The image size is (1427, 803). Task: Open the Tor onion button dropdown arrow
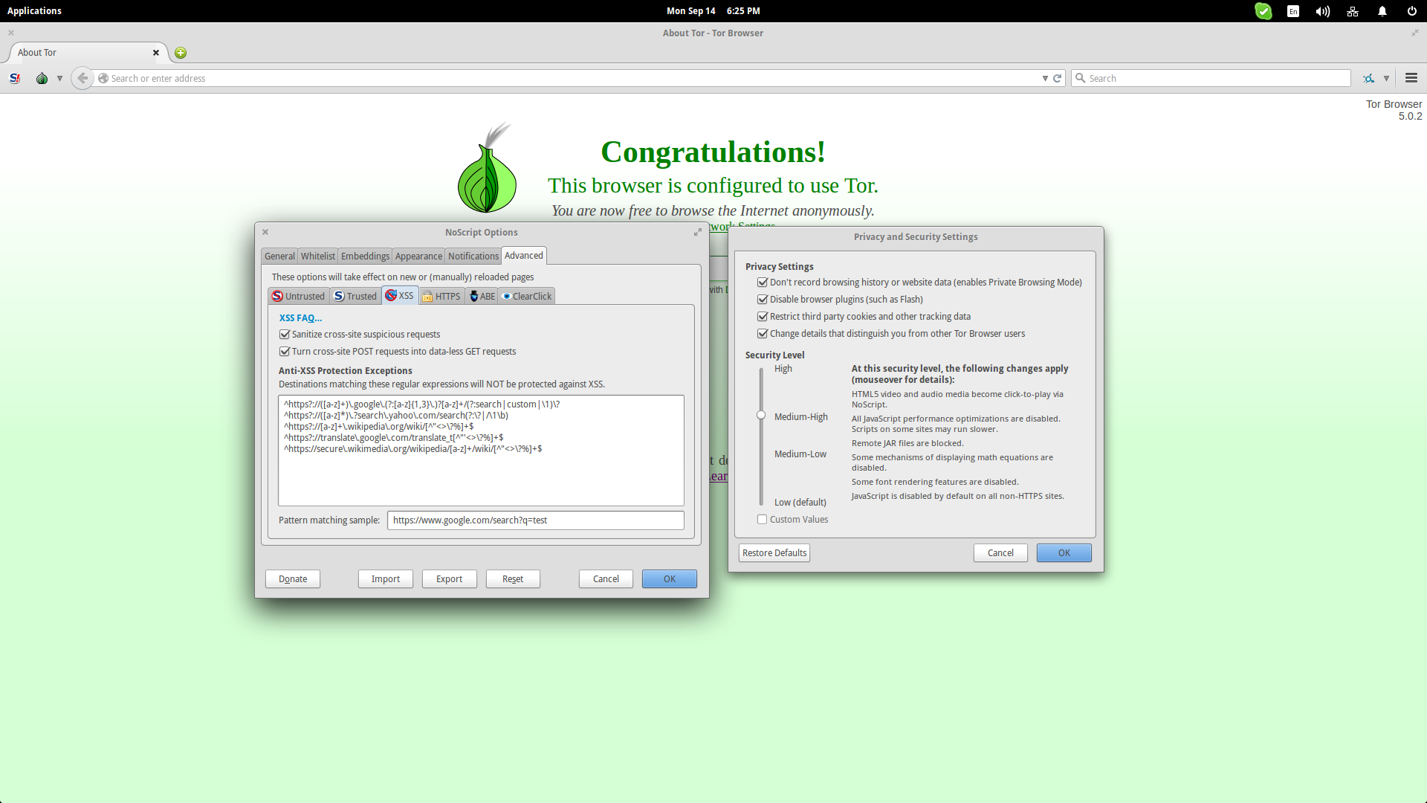59,78
